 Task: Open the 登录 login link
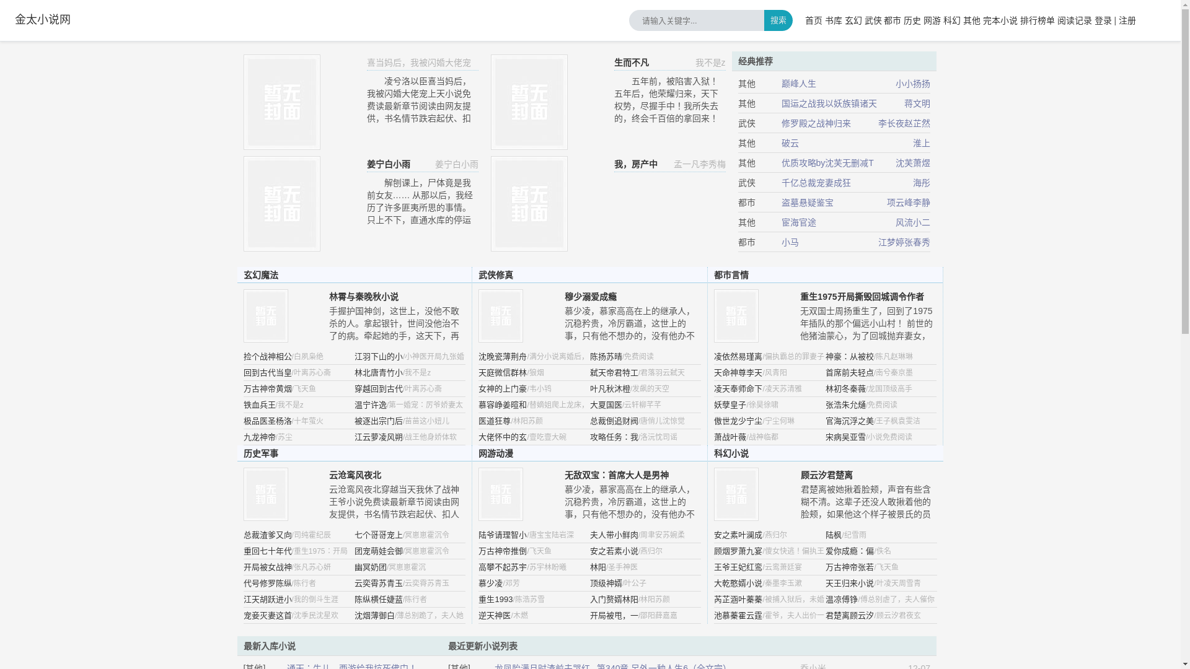pos(1103,20)
